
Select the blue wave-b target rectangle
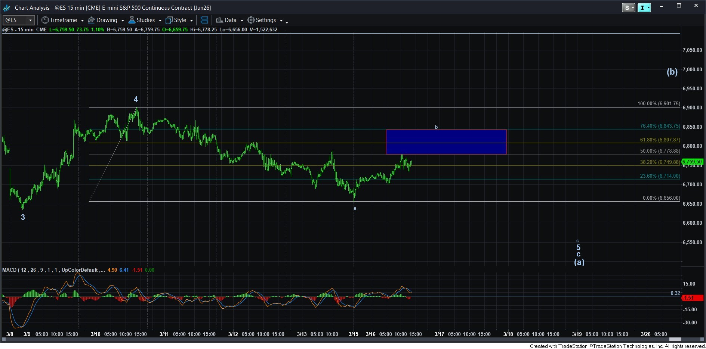pyautogui.click(x=446, y=142)
